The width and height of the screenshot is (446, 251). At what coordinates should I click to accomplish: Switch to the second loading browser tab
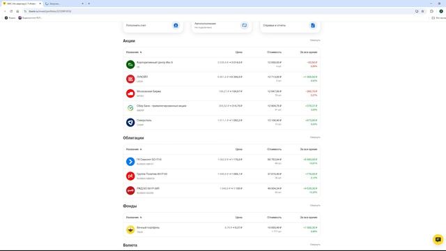pyautogui.click(x=65, y=3)
